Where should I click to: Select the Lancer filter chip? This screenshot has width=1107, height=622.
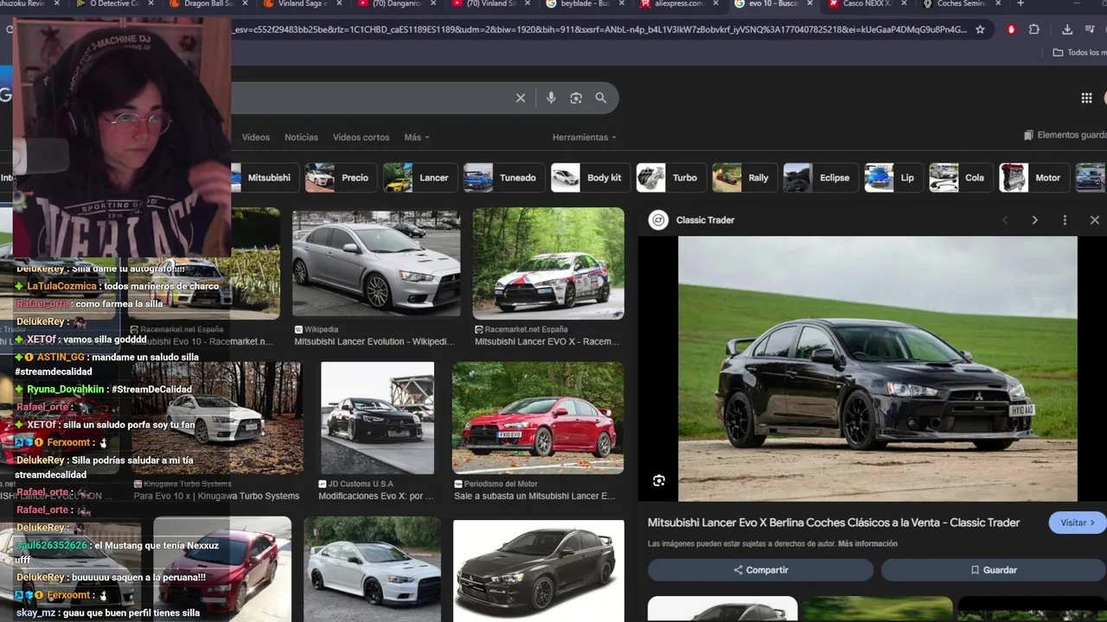point(420,178)
